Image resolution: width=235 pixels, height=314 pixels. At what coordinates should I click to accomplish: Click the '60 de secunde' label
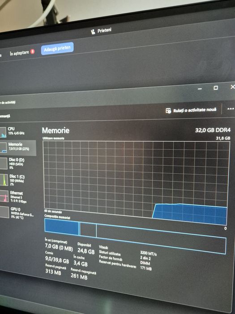[x=53, y=211]
